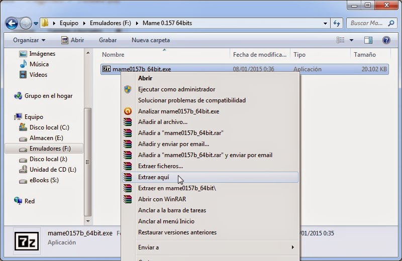Click the sidebar scroll up arrow
Screen dimensions: 402x261
click(x=88, y=53)
